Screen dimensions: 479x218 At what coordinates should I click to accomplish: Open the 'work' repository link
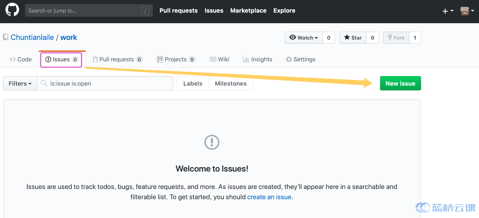[69, 38]
